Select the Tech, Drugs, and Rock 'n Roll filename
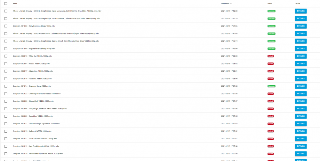The image size is (320, 161). point(40,109)
